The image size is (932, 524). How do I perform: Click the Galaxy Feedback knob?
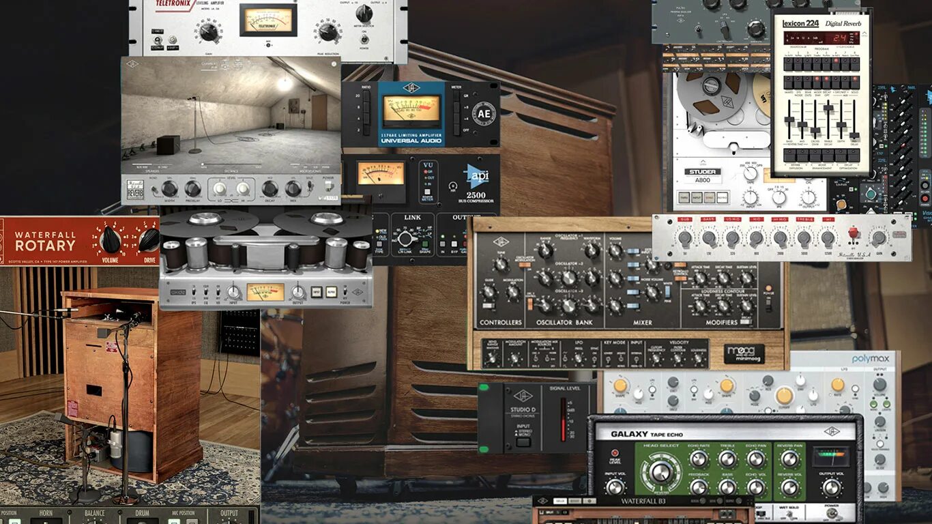pyautogui.click(x=699, y=486)
